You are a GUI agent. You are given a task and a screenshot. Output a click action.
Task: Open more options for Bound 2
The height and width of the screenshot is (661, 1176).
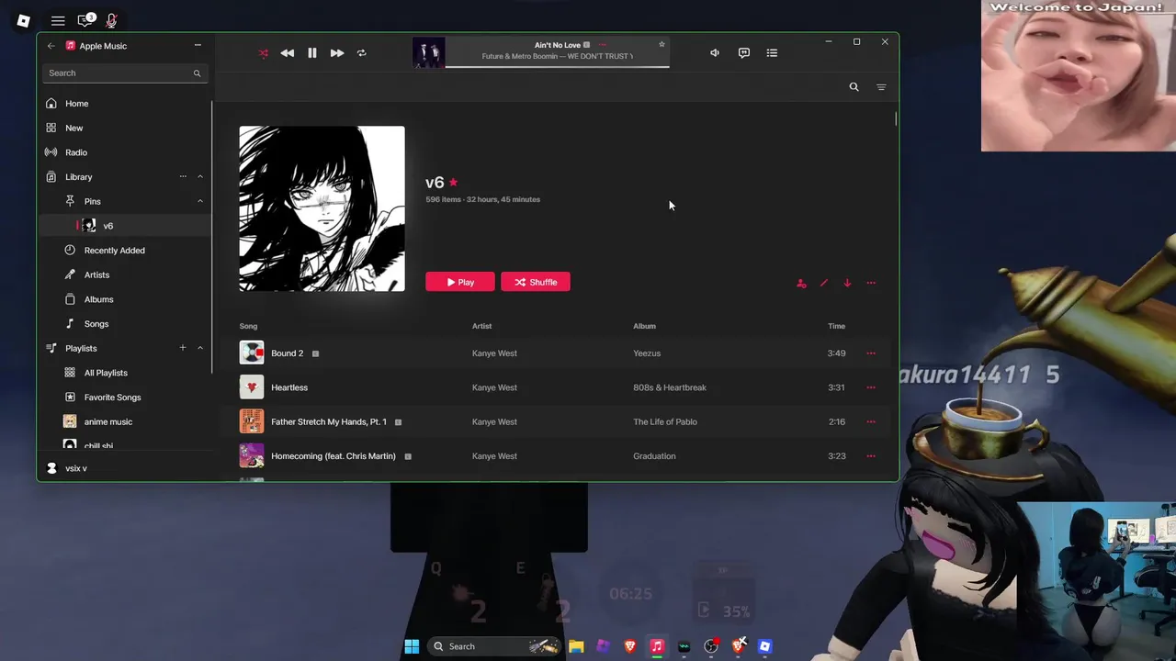pyautogui.click(x=871, y=353)
